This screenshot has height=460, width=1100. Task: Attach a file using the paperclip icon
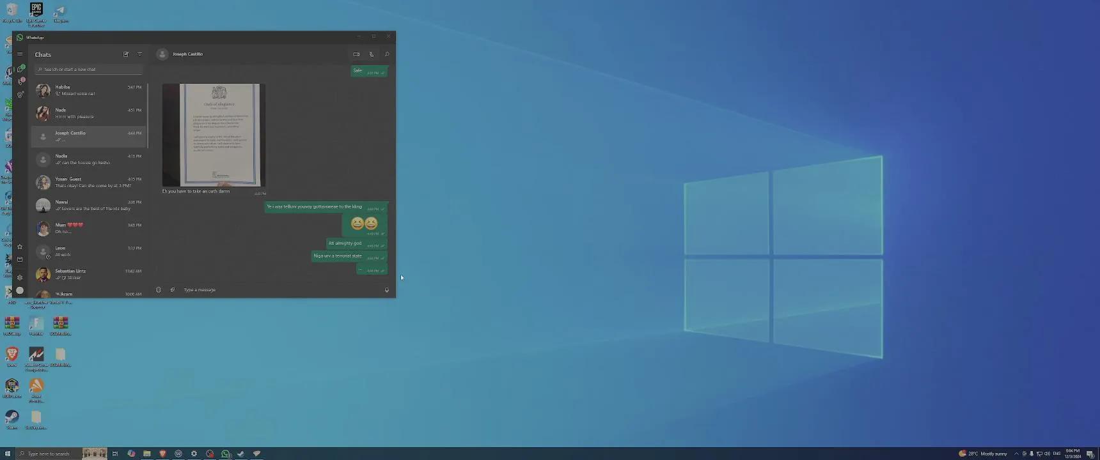coord(173,290)
